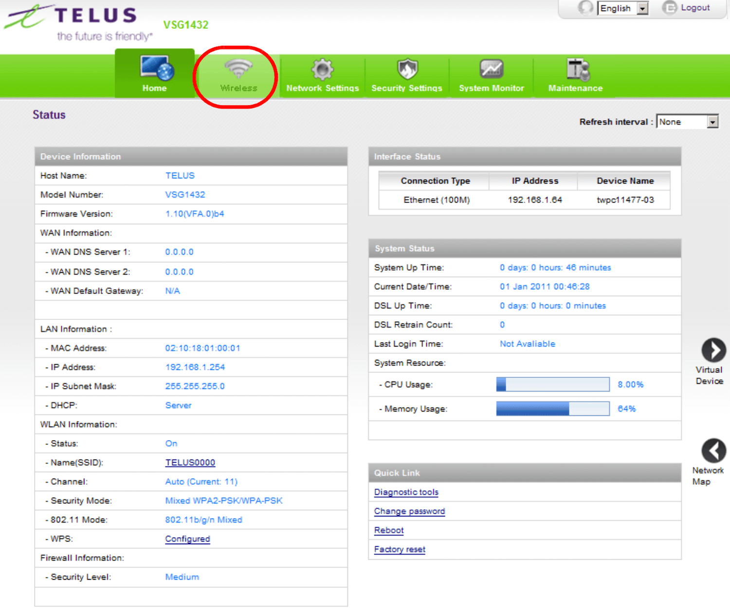Select Last Login Time Not Avaliable value
The height and width of the screenshot is (610, 730).
pyautogui.click(x=528, y=344)
